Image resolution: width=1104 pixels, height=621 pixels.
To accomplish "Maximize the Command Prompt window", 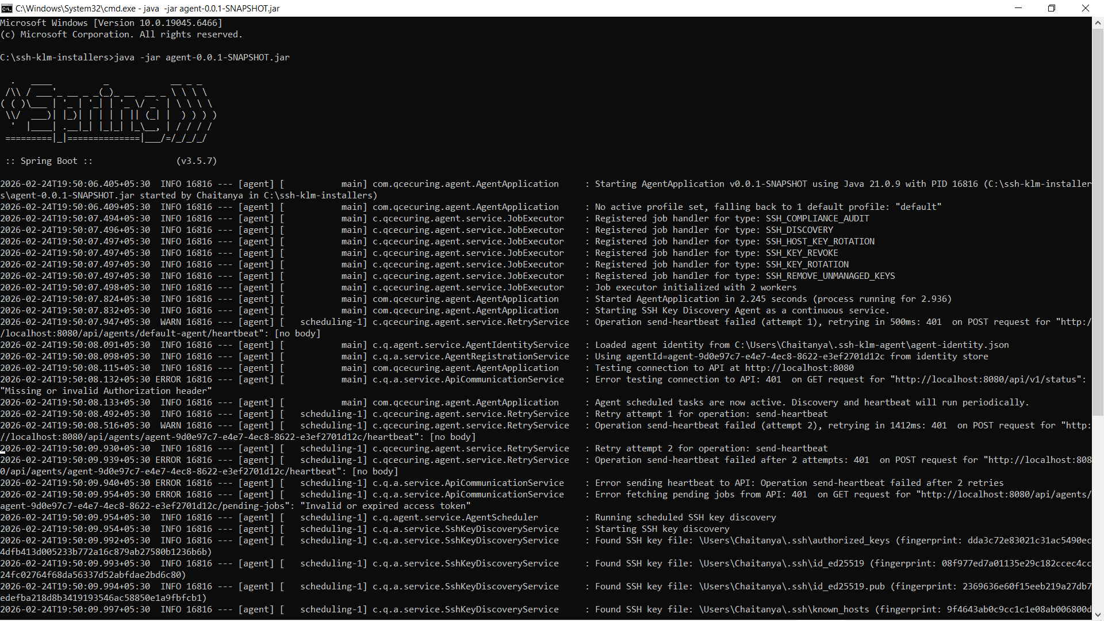I will (1052, 8).
